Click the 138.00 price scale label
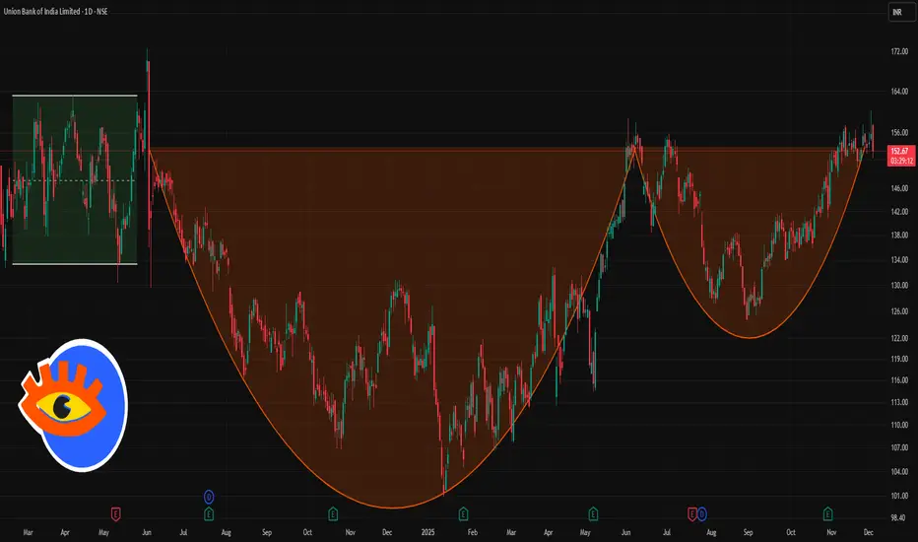The image size is (918, 542). pos(899,235)
